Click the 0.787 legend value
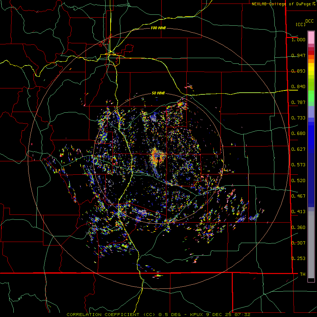Screen dimensions: 317x317 tap(298, 102)
